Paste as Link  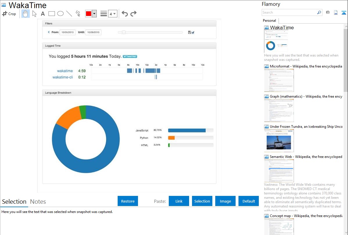tap(179, 201)
